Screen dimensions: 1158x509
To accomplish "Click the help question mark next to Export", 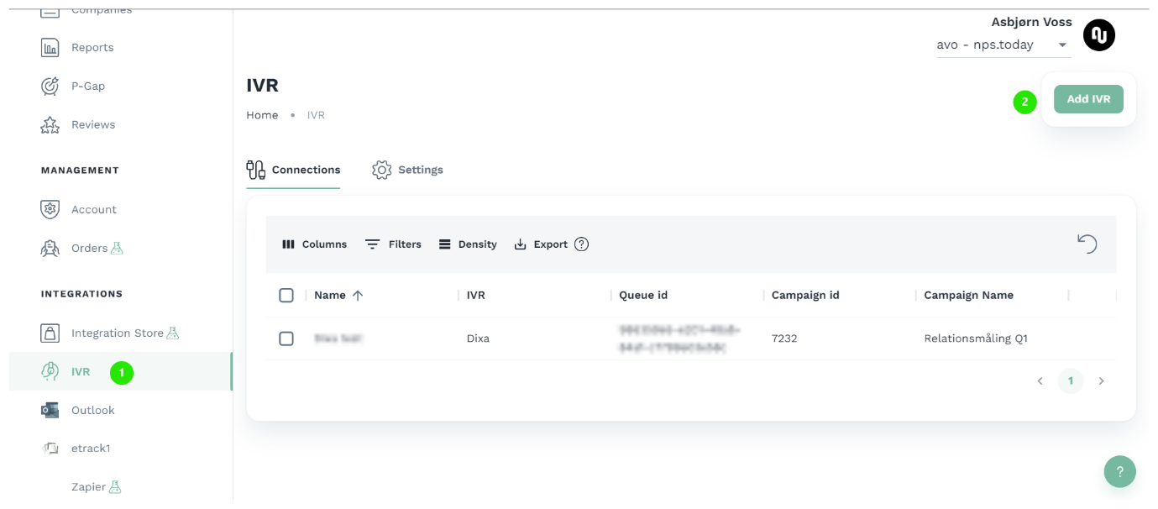I will point(581,244).
